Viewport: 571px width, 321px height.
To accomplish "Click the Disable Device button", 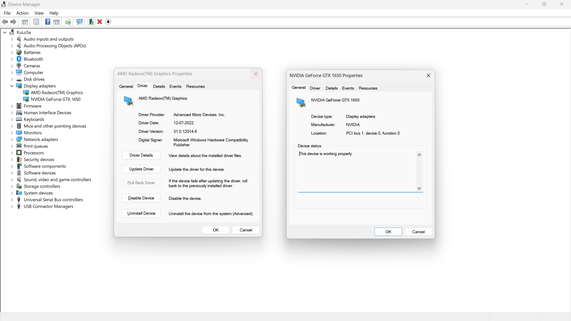I will [141, 198].
